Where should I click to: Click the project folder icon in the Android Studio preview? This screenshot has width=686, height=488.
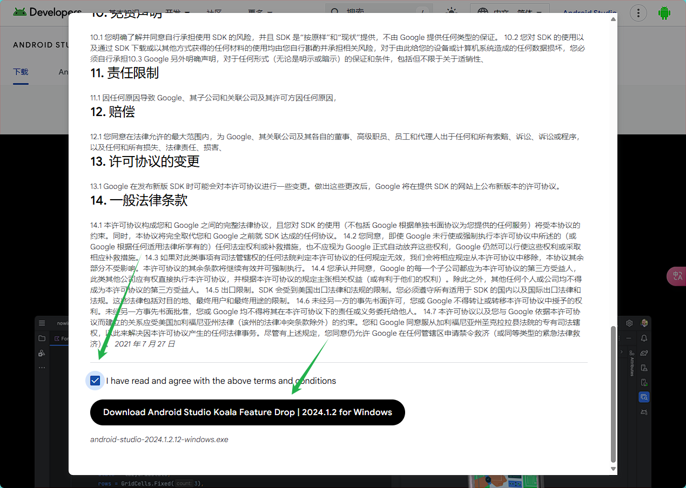tap(42, 338)
